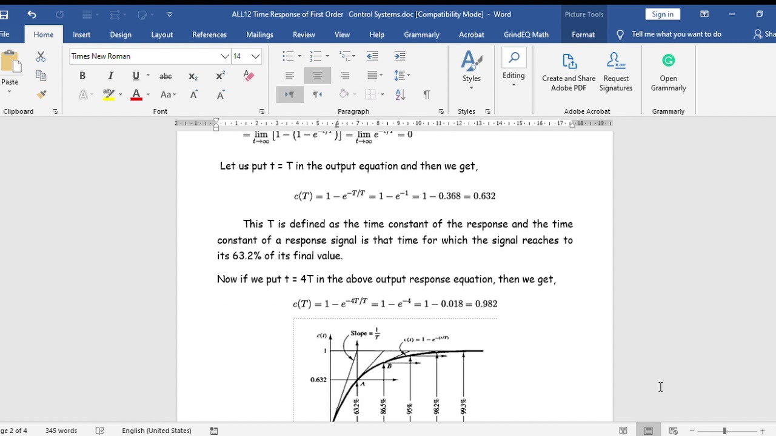
Task: Toggle Italic formatting
Action: coord(110,76)
